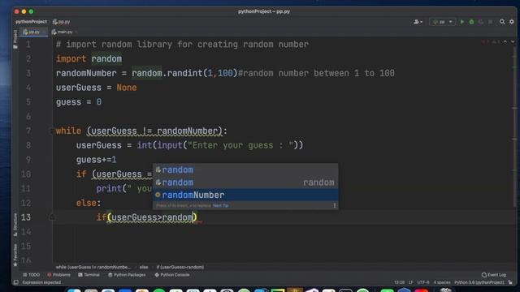Choose randomNumber from the autocomplete list
The width and height of the screenshot is (520, 292).
point(245,195)
